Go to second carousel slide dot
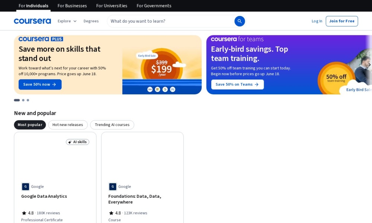This screenshot has width=372, height=223. 23,100
